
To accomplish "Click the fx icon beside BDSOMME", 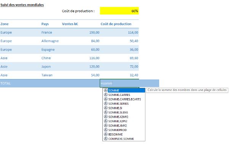I will pos(106,134).
